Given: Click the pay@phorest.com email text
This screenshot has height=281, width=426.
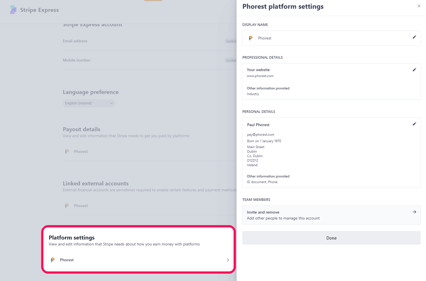Looking at the screenshot, I should coord(260,135).
